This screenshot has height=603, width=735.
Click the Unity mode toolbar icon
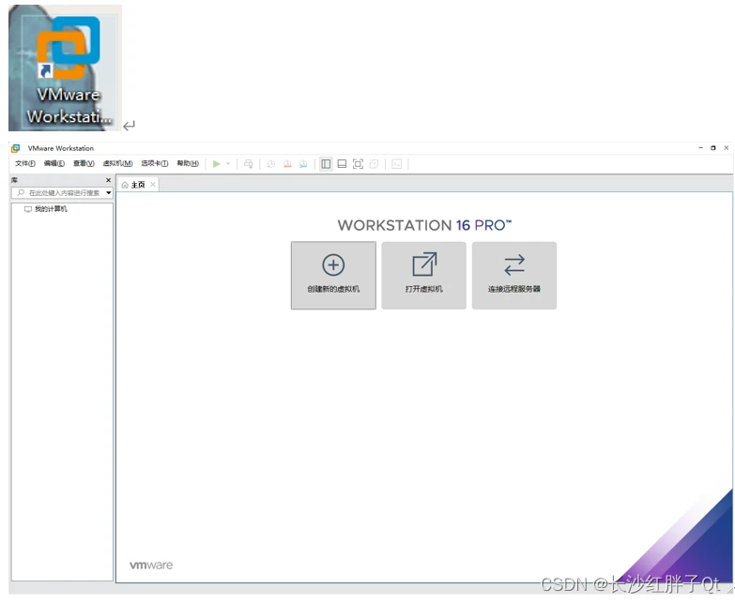374,164
